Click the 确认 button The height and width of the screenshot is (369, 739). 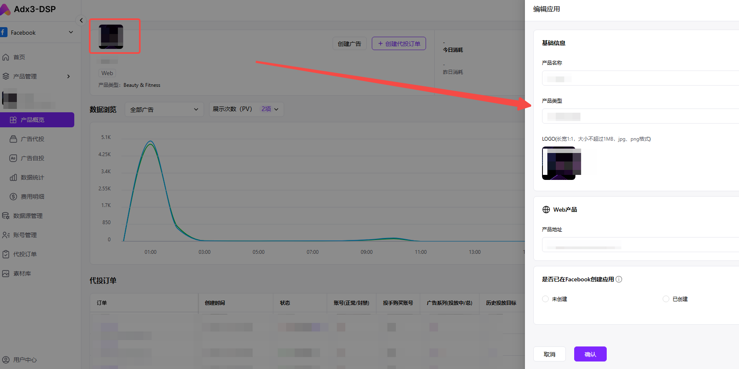590,354
